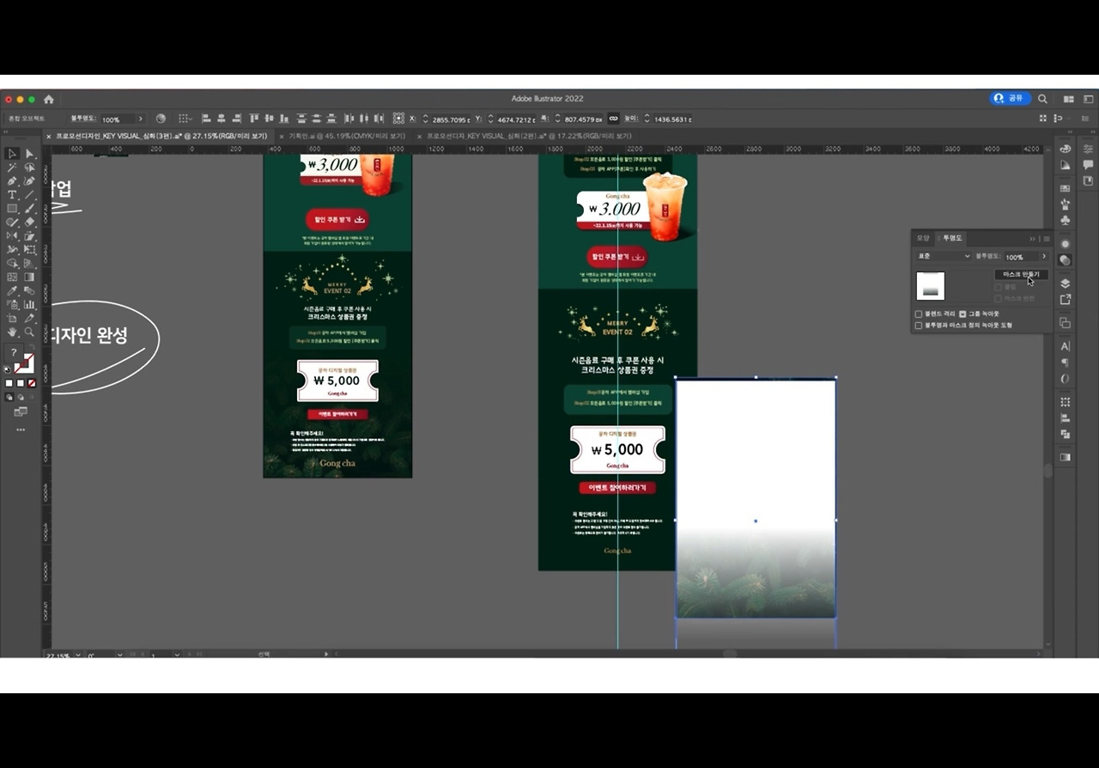The width and height of the screenshot is (1099, 768).
Task: Switch to the 모양 panel tab
Action: pyautogui.click(x=924, y=238)
